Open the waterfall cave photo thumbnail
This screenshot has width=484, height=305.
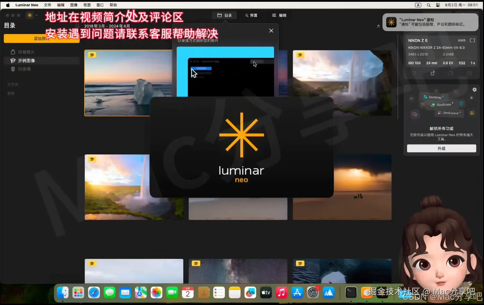click(x=342, y=83)
